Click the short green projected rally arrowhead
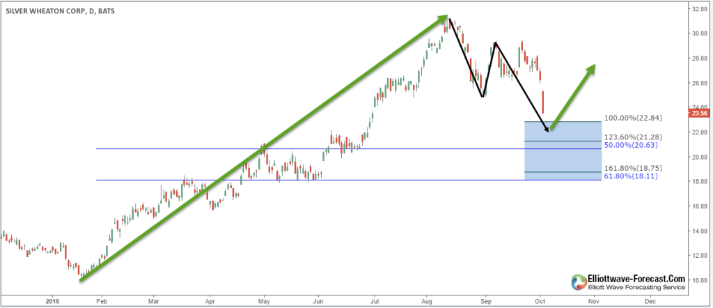Image resolution: width=713 pixels, height=308 pixels. click(592, 68)
